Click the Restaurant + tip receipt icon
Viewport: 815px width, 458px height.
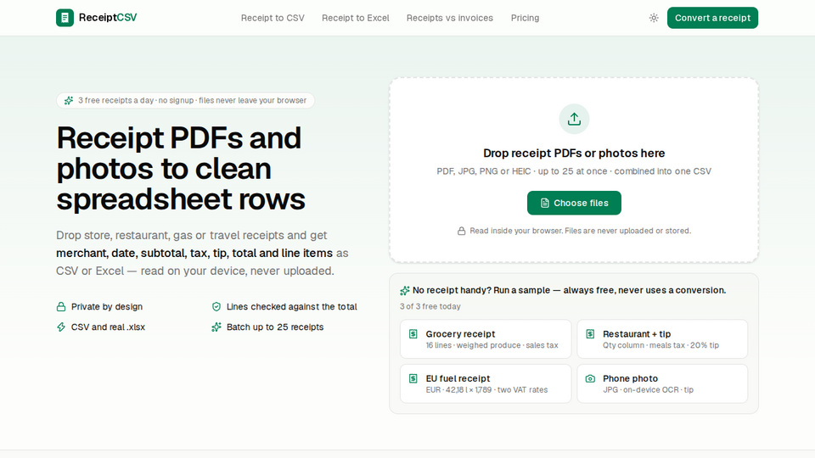coord(590,334)
